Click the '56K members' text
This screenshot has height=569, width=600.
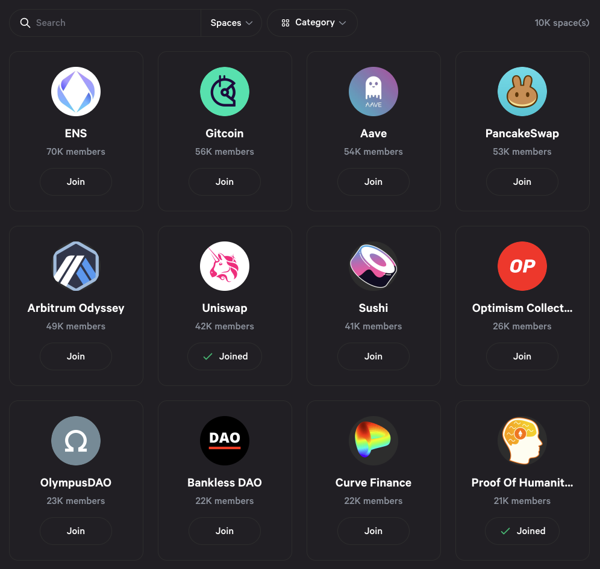point(225,152)
